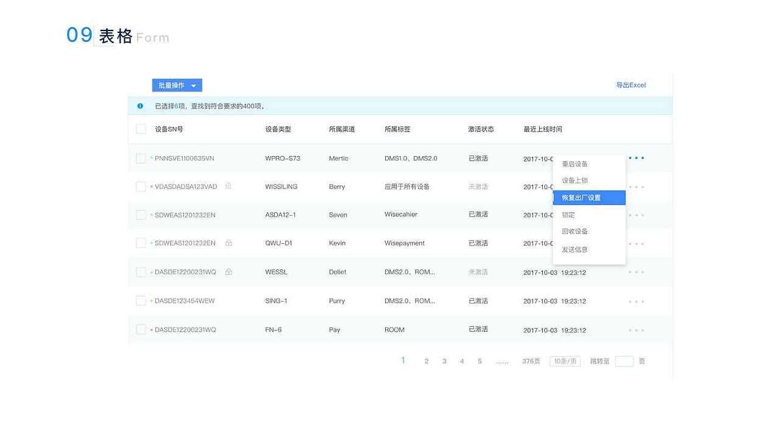Viewport: 780px width, 439px height.
Task: Check the box in the WESSL row
Action: pyautogui.click(x=141, y=272)
